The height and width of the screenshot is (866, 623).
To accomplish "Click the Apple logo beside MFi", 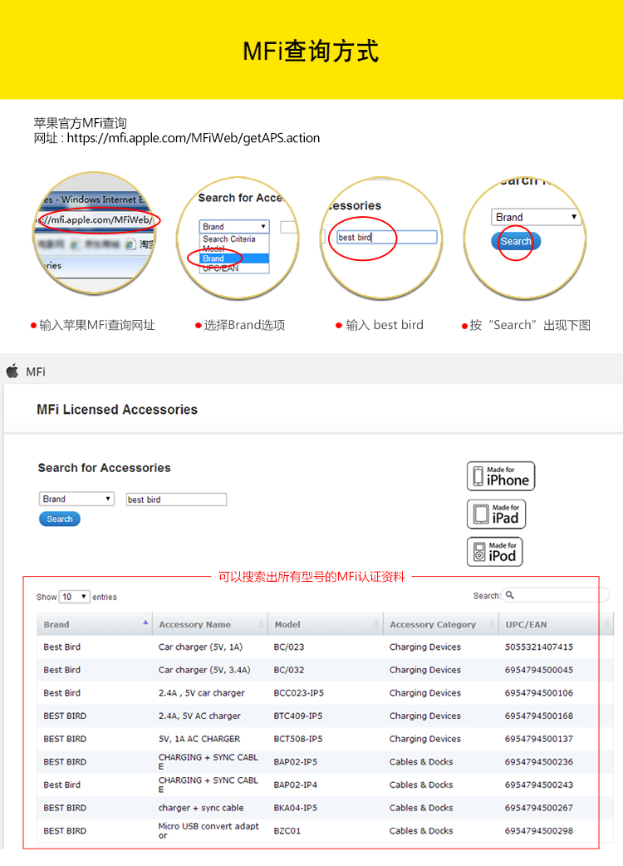I will tap(12, 371).
